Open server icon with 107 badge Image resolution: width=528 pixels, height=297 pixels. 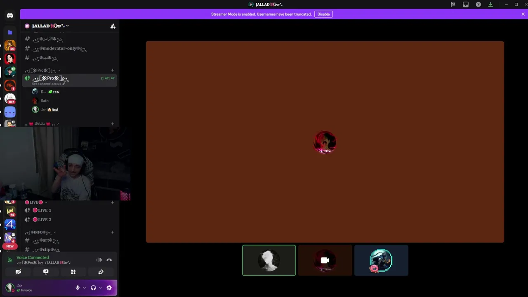click(10, 99)
